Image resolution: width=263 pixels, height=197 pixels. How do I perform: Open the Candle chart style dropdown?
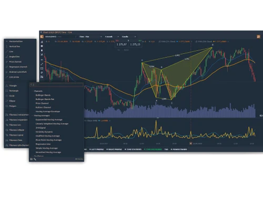129,37
